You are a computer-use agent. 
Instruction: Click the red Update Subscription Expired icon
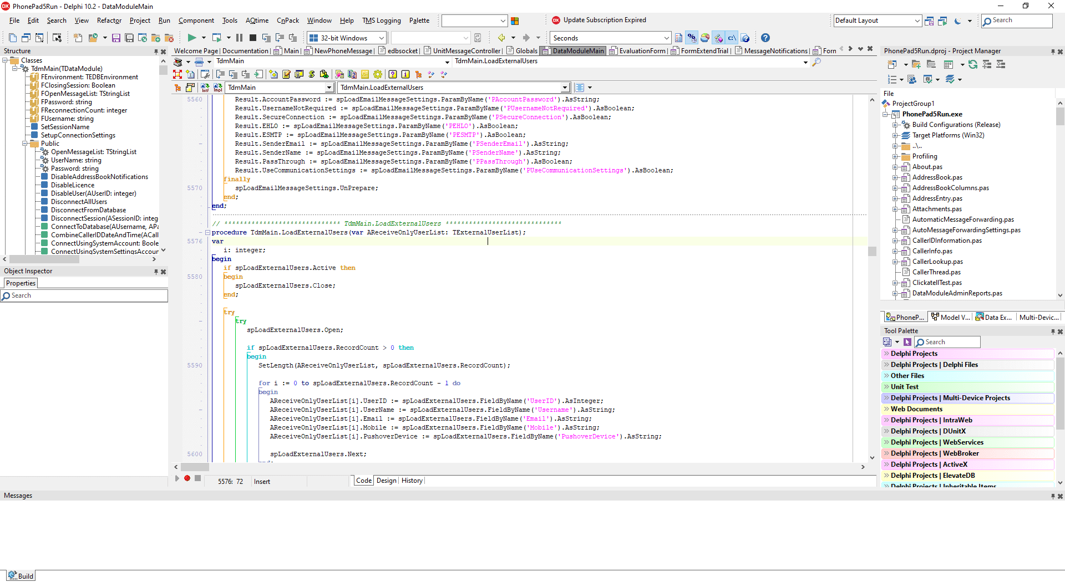pos(556,20)
